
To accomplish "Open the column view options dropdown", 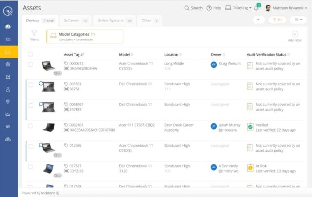I will click(x=298, y=20).
